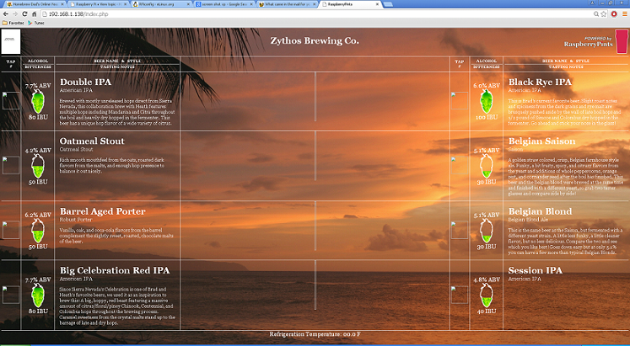This screenshot has width=630, height=346.
Task: Click the Barrel Aged Porter beer name
Action: coord(102,211)
